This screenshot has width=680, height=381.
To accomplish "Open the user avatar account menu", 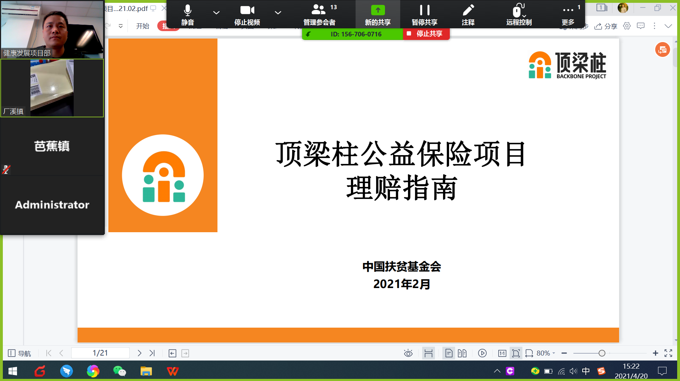I will point(623,8).
